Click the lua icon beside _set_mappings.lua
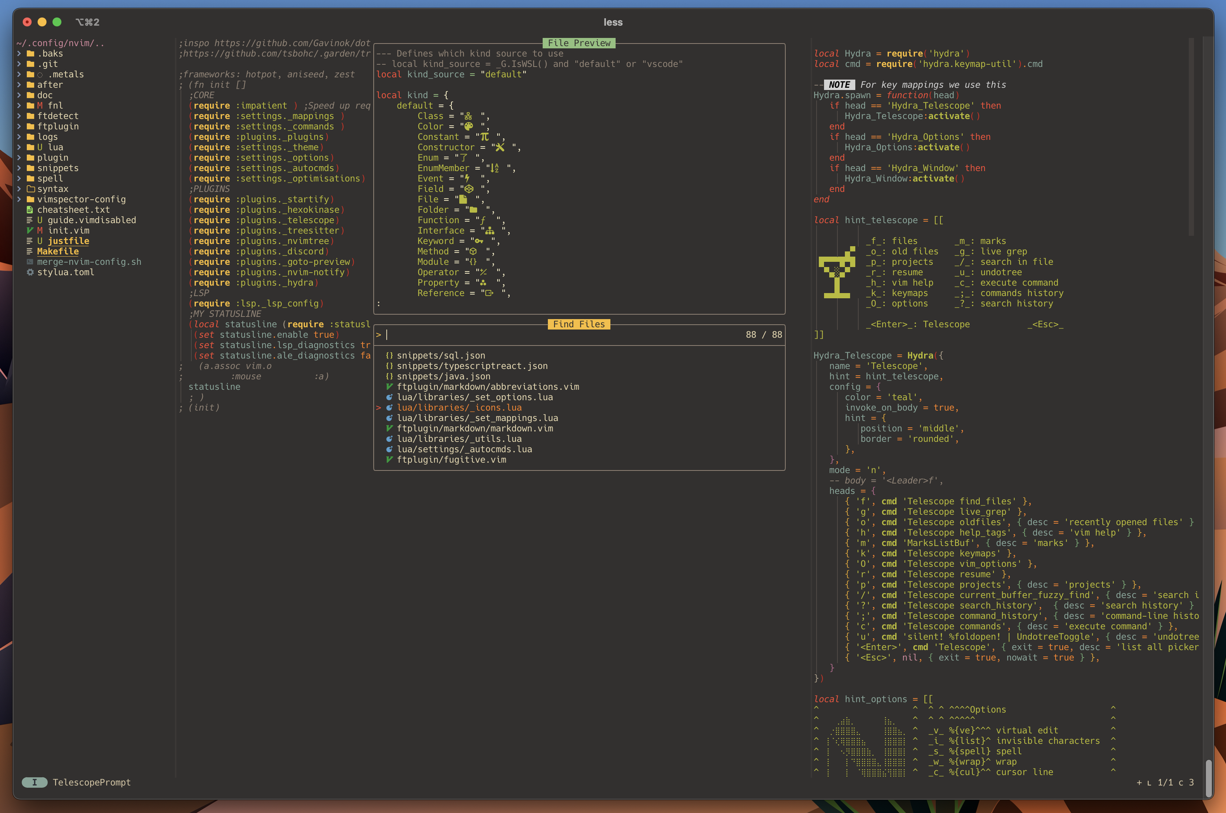Screen dimensions: 1226x813 coord(389,418)
